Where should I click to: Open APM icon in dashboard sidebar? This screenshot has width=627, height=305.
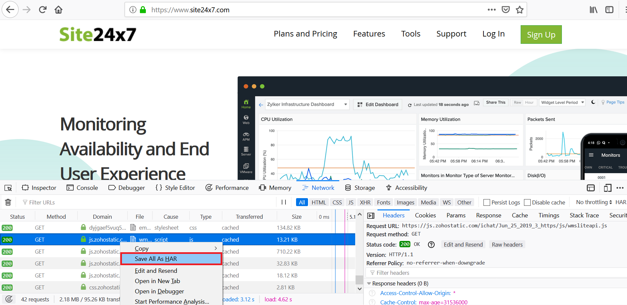pos(246,136)
